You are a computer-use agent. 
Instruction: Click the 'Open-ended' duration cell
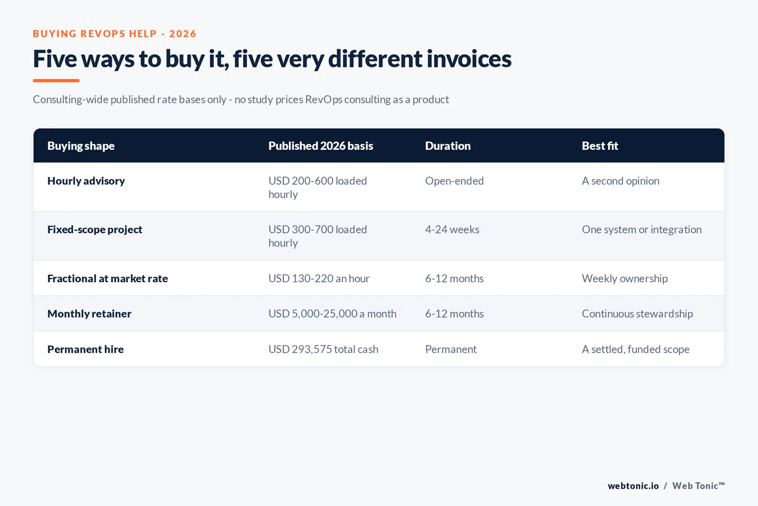click(x=454, y=181)
